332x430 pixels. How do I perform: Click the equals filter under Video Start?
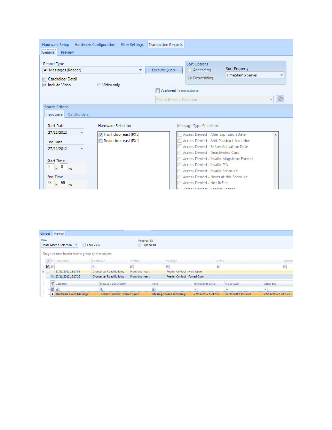click(x=227, y=289)
